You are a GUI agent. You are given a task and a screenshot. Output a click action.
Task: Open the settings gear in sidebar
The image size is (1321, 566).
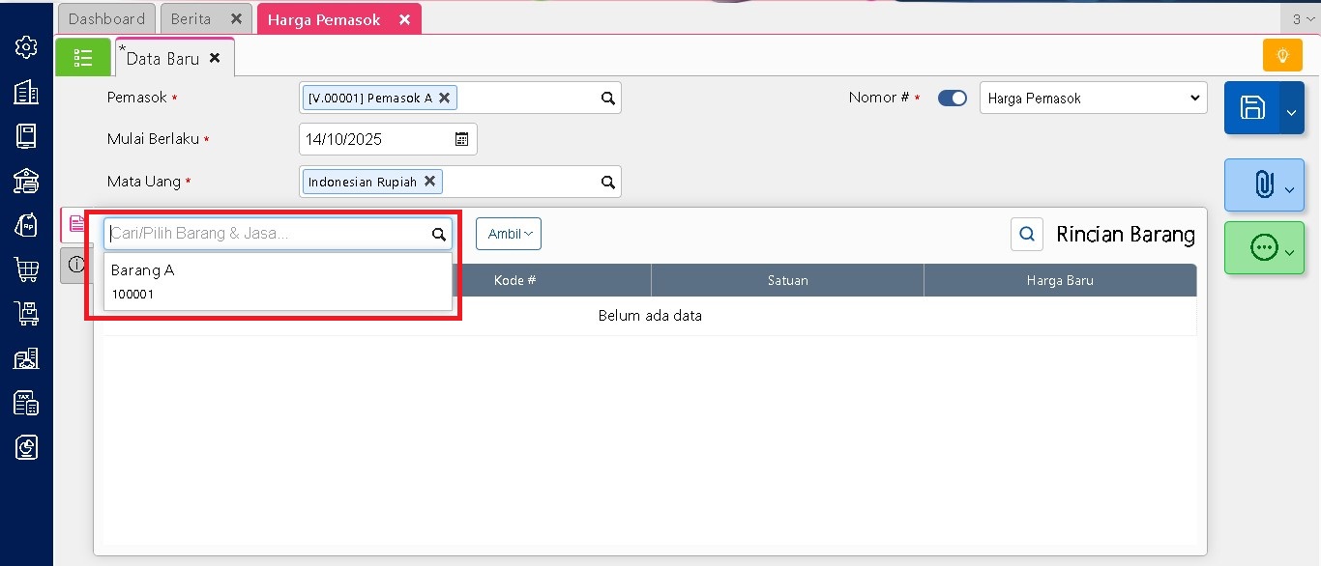pyautogui.click(x=26, y=46)
